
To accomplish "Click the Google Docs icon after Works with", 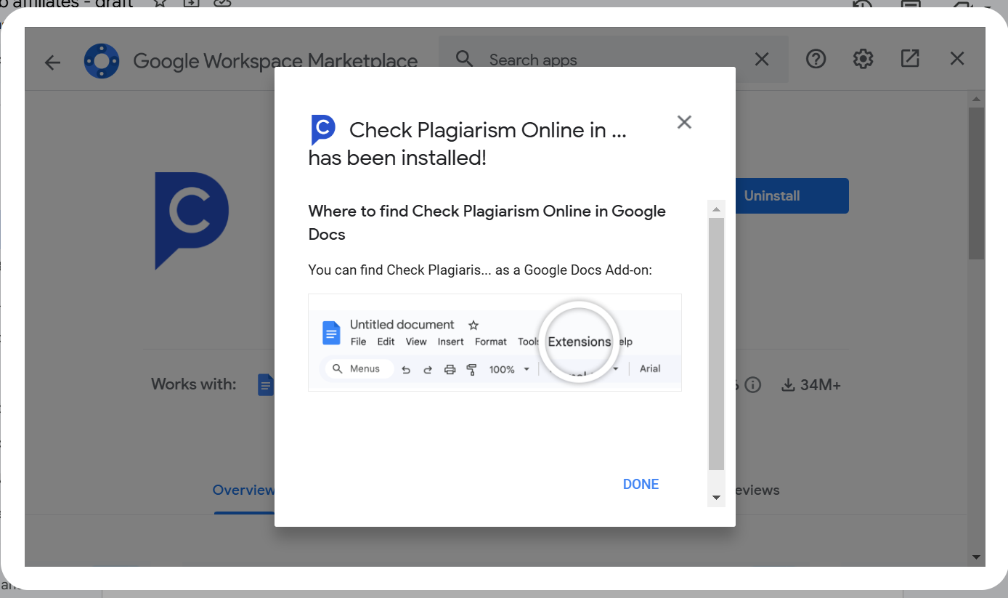I will click(x=266, y=384).
